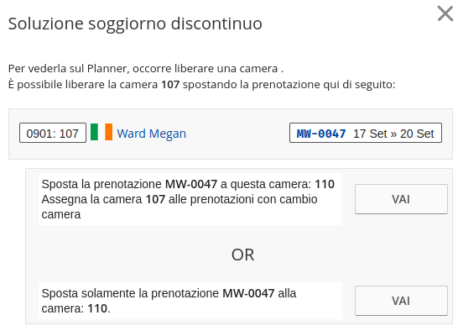Click VAI to move booking and assign camera 107
Screen dimensions: 463x331
[x=401, y=199]
